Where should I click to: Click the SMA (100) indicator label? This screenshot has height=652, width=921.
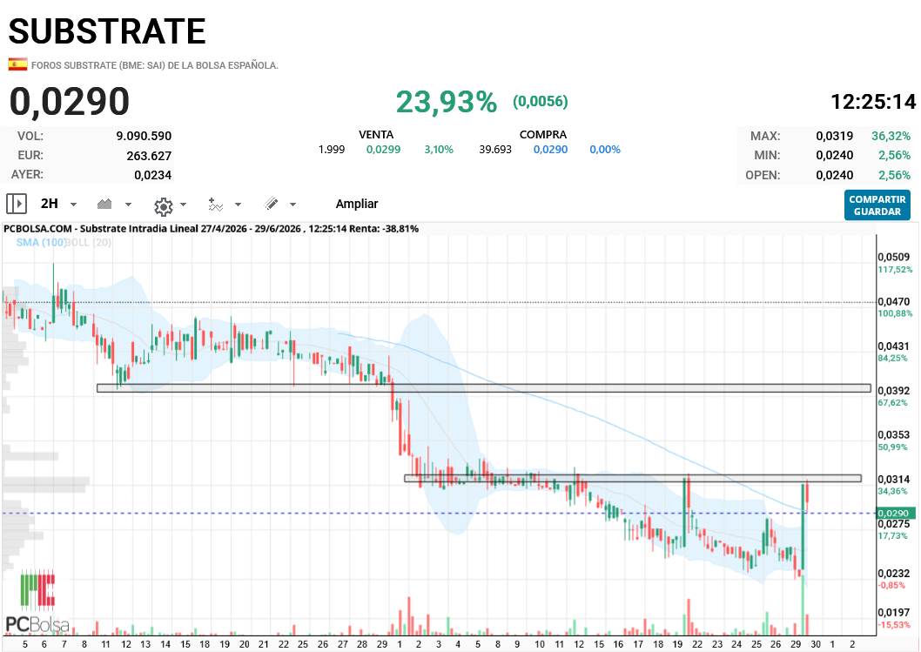pos(41,242)
